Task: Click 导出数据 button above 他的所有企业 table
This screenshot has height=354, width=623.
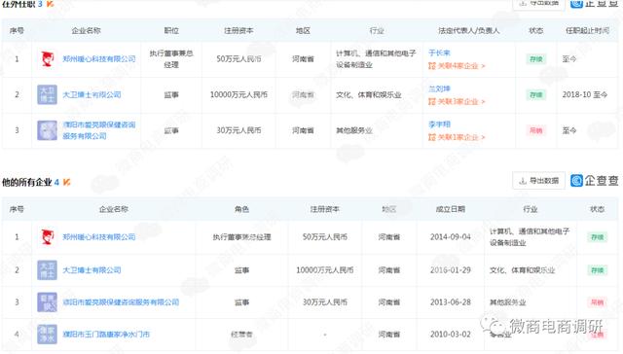Action: tap(538, 181)
